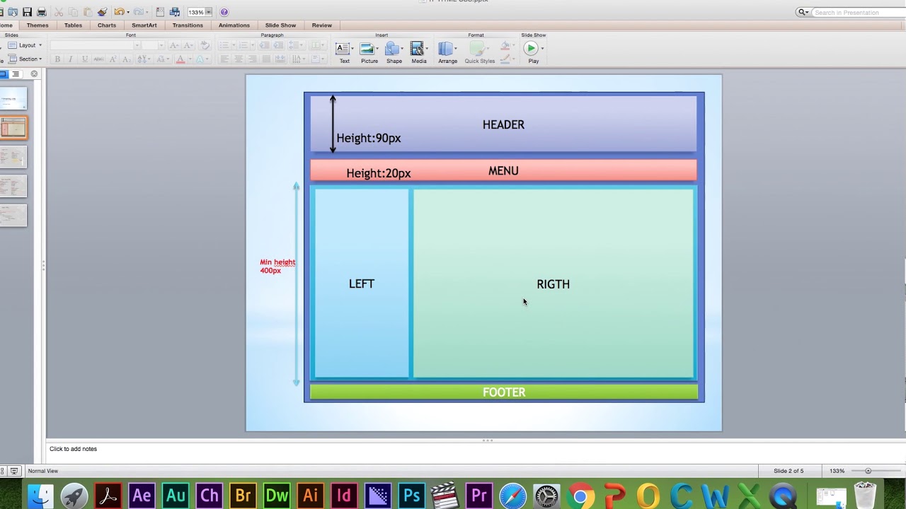Toggle Italic formatting

71,59
